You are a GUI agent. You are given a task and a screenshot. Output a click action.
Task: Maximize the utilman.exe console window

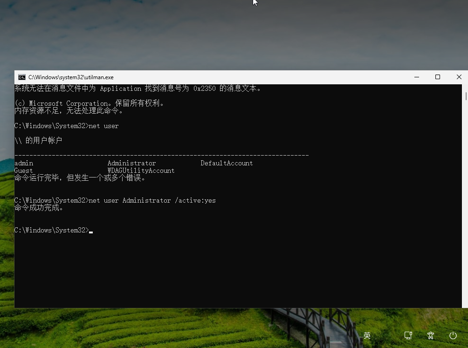(x=438, y=77)
